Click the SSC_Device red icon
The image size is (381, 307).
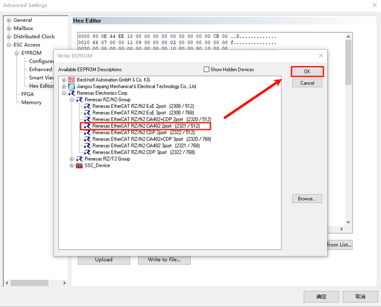(79, 166)
